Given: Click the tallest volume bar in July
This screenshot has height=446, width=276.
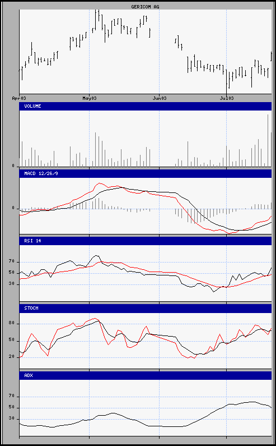Looking at the screenshot, I should [268, 140].
